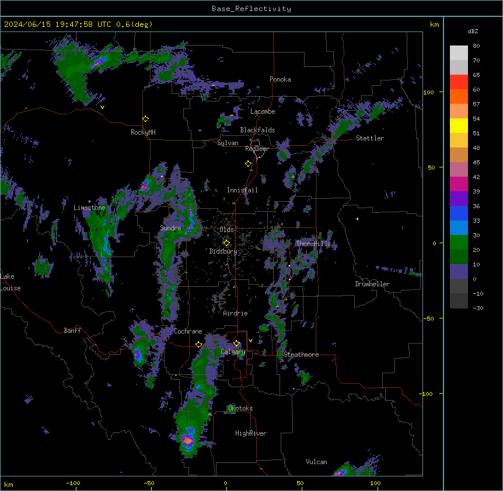This screenshot has width=503, height=491.
Task: Click the Lake Louise label
Action: pos(11,282)
